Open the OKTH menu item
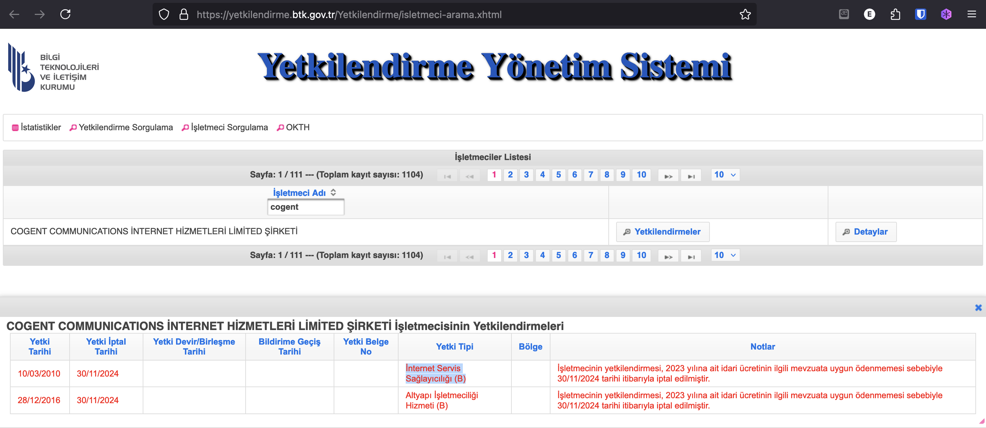Image resolution: width=986 pixels, height=428 pixels. pos(293,127)
